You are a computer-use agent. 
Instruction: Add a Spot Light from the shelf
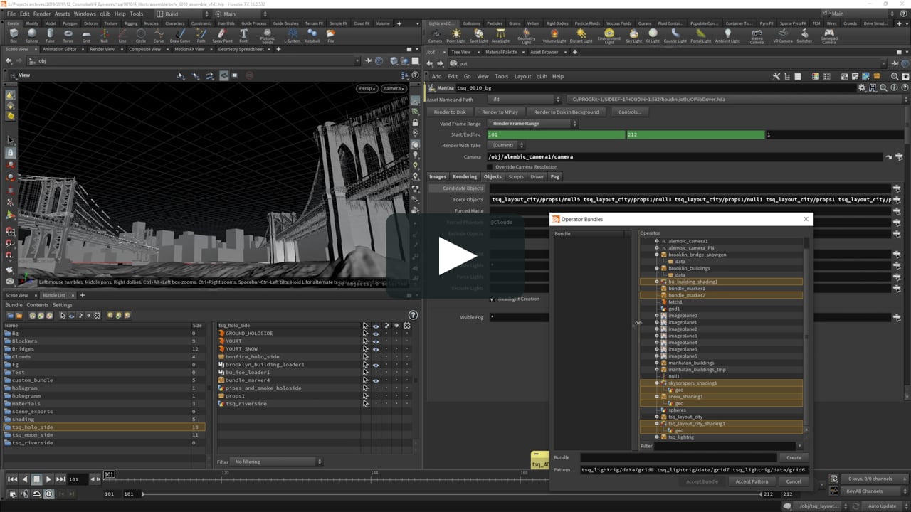click(478, 36)
